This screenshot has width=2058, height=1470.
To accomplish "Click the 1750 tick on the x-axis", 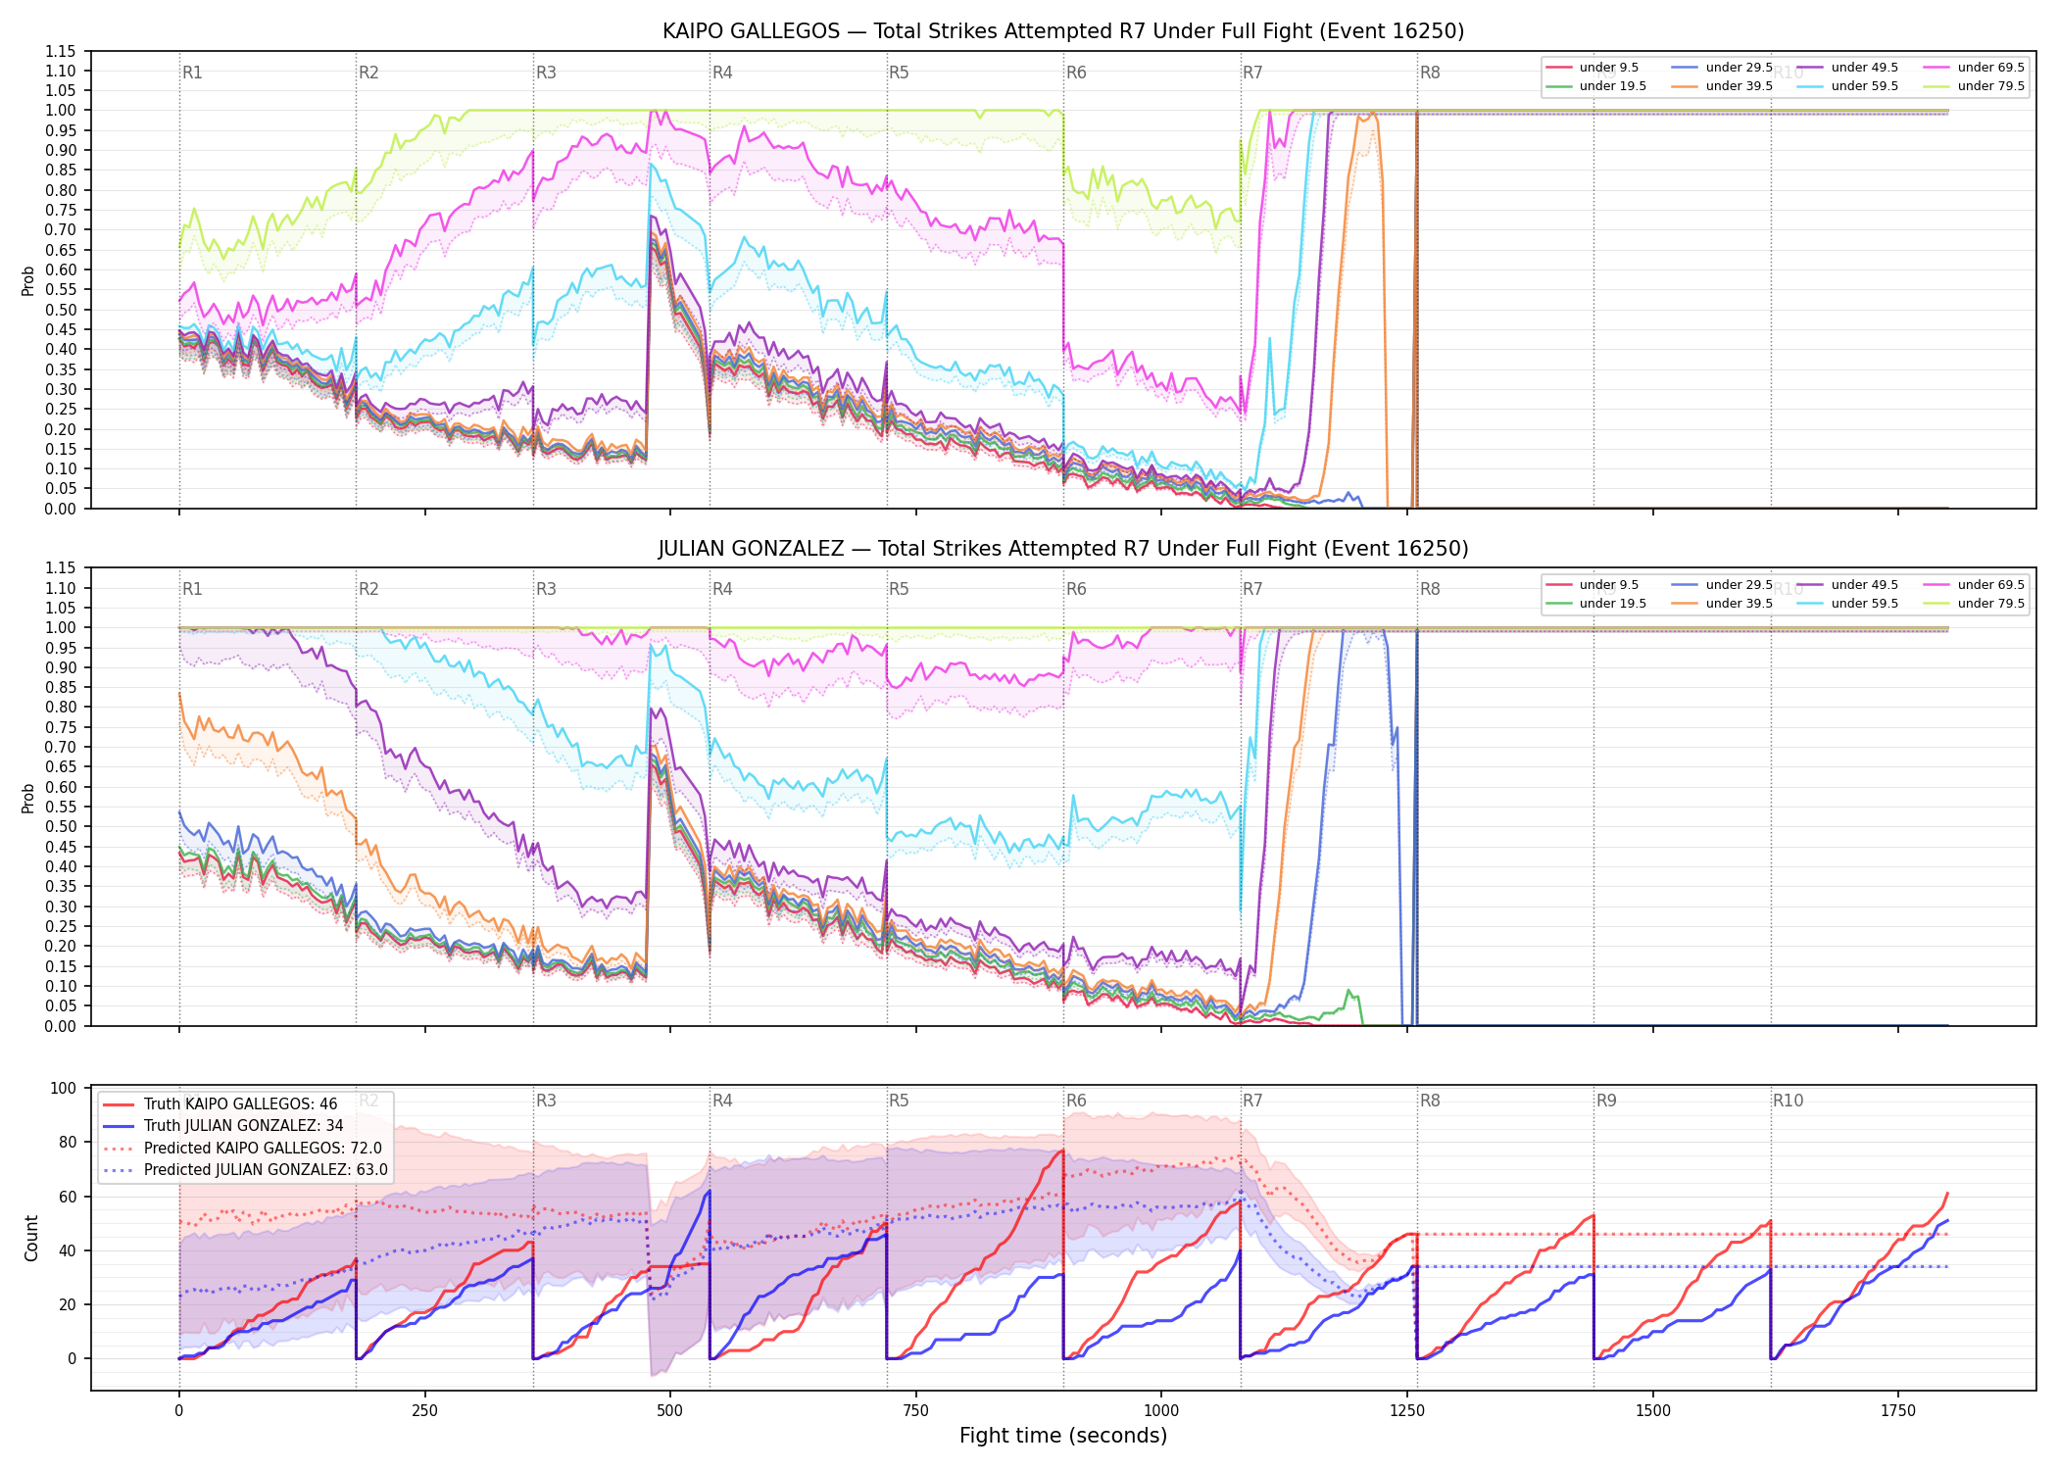I will click(x=1898, y=1411).
